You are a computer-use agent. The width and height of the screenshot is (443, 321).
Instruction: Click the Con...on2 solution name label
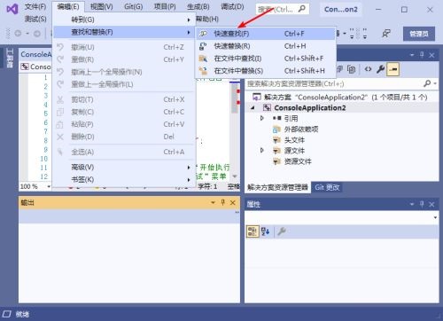[x=341, y=10]
